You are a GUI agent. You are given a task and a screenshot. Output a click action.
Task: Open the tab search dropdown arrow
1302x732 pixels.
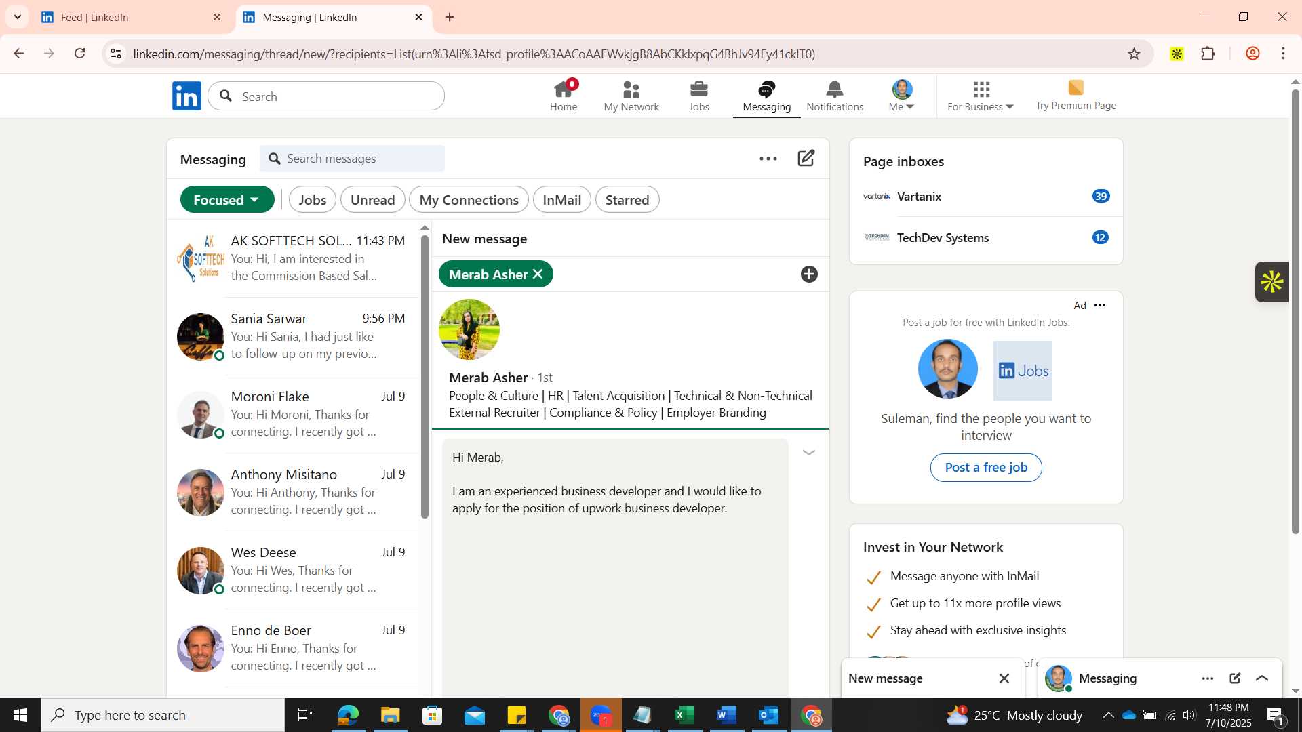18,18
